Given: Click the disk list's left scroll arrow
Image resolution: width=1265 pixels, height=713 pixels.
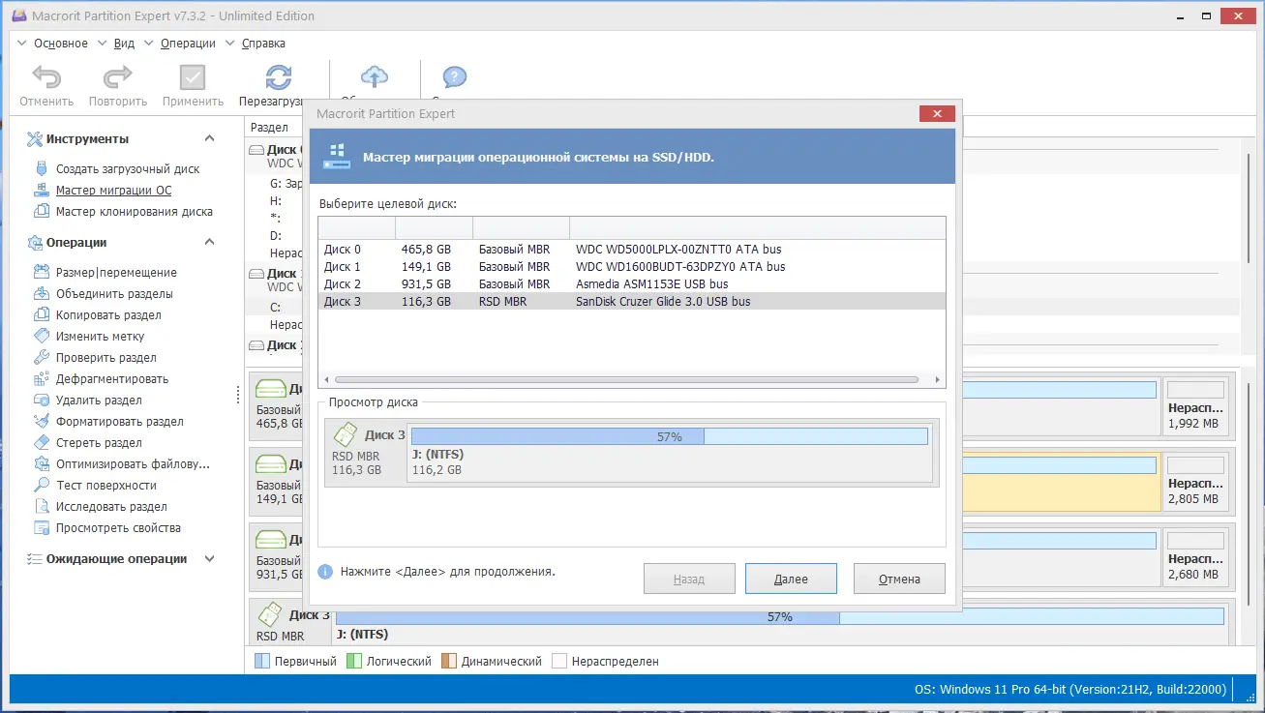Looking at the screenshot, I should 325,380.
